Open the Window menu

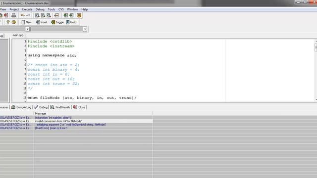click(72, 9)
